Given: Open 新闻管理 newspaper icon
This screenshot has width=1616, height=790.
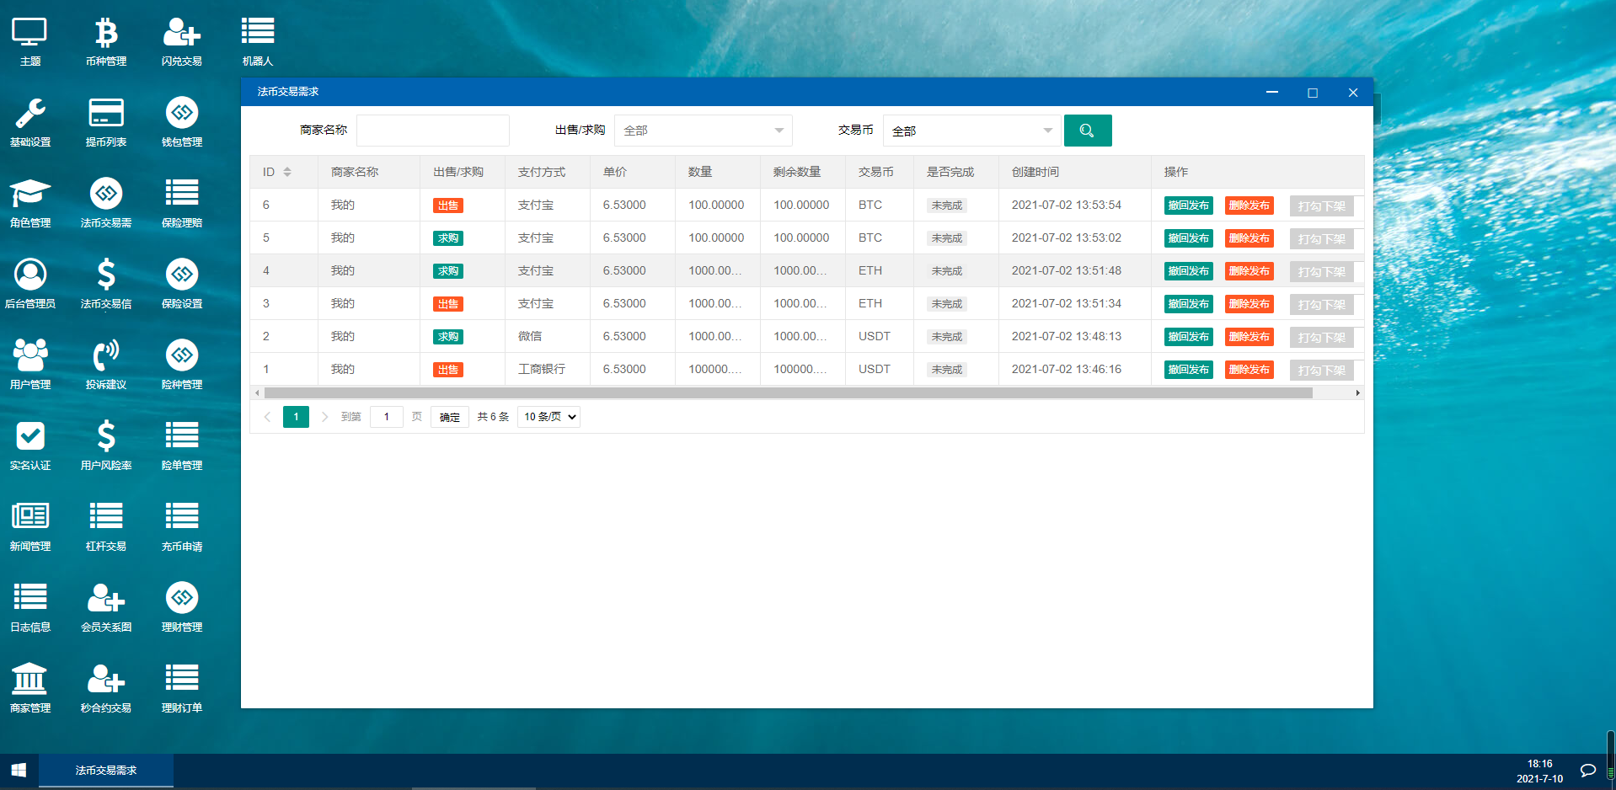Looking at the screenshot, I should (x=29, y=526).
